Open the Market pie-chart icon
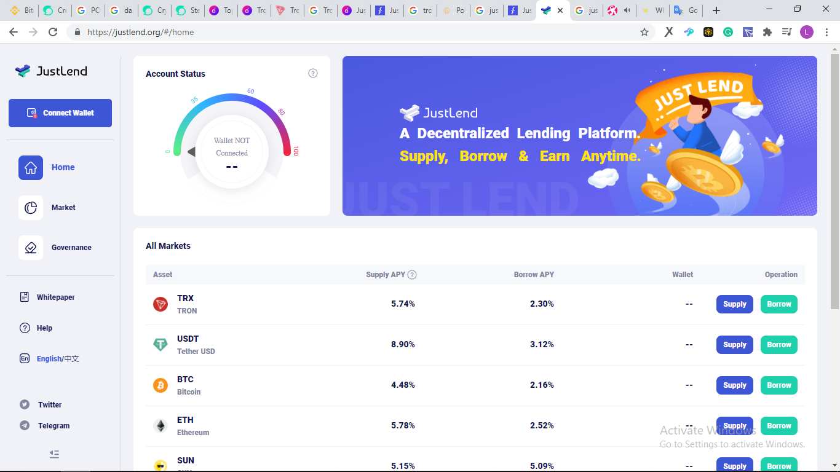Viewport: 840px width, 472px height. tap(31, 208)
